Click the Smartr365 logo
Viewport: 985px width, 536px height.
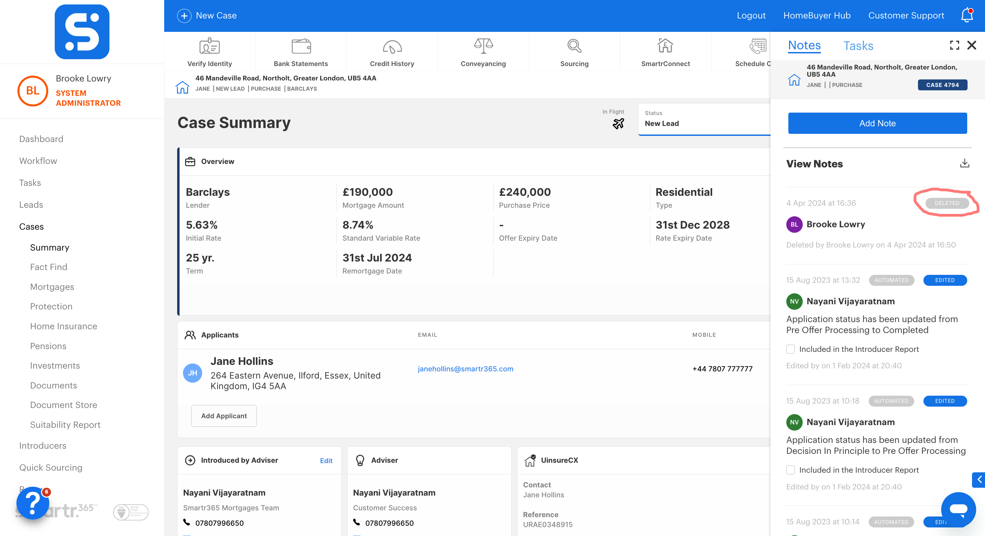pos(82,32)
